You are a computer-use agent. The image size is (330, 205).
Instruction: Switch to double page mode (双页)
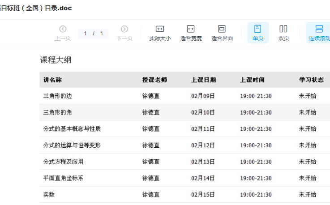tap(283, 33)
